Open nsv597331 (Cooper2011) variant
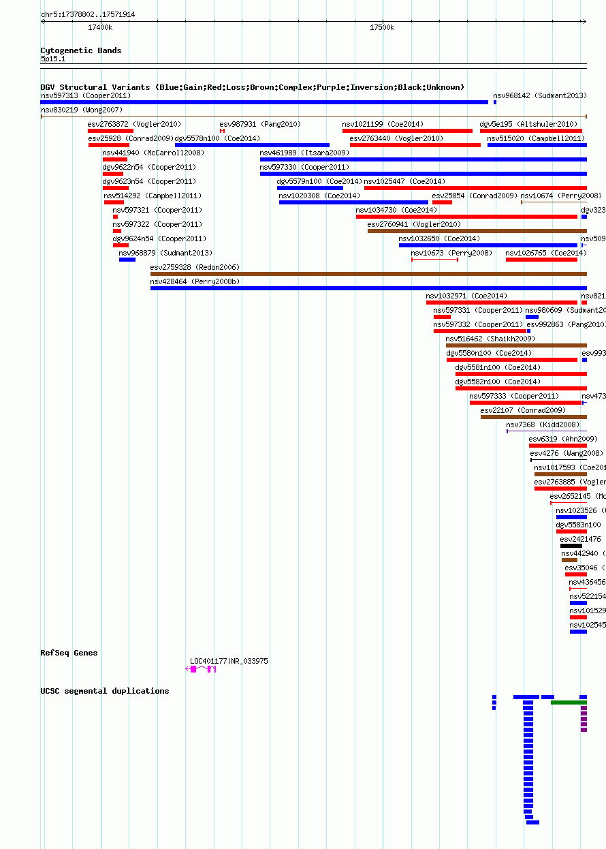The width and height of the screenshot is (606, 849). click(442, 317)
